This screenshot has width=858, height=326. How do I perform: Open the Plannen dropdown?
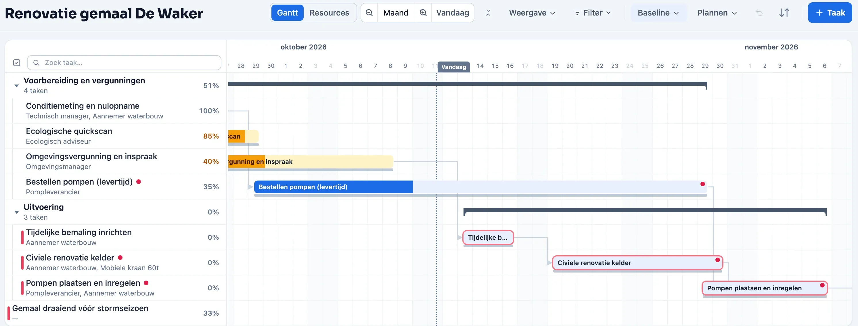(x=717, y=13)
